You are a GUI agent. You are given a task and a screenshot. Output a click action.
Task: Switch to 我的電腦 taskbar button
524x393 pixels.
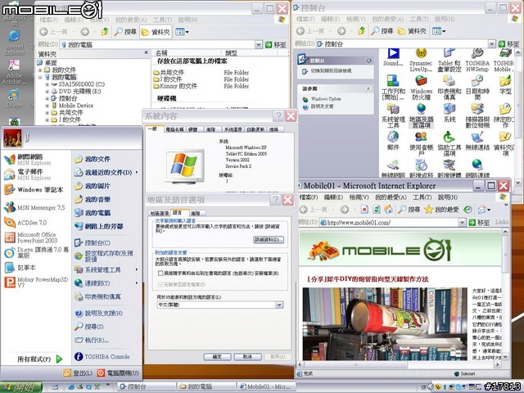tap(206, 386)
